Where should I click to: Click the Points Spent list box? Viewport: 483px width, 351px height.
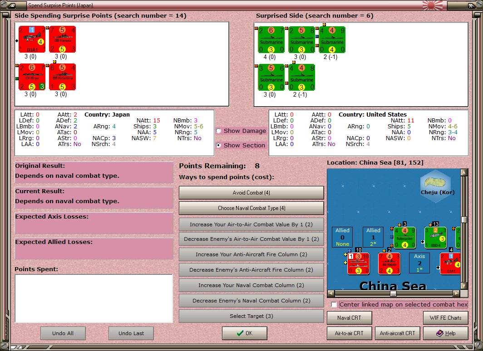coord(94,298)
